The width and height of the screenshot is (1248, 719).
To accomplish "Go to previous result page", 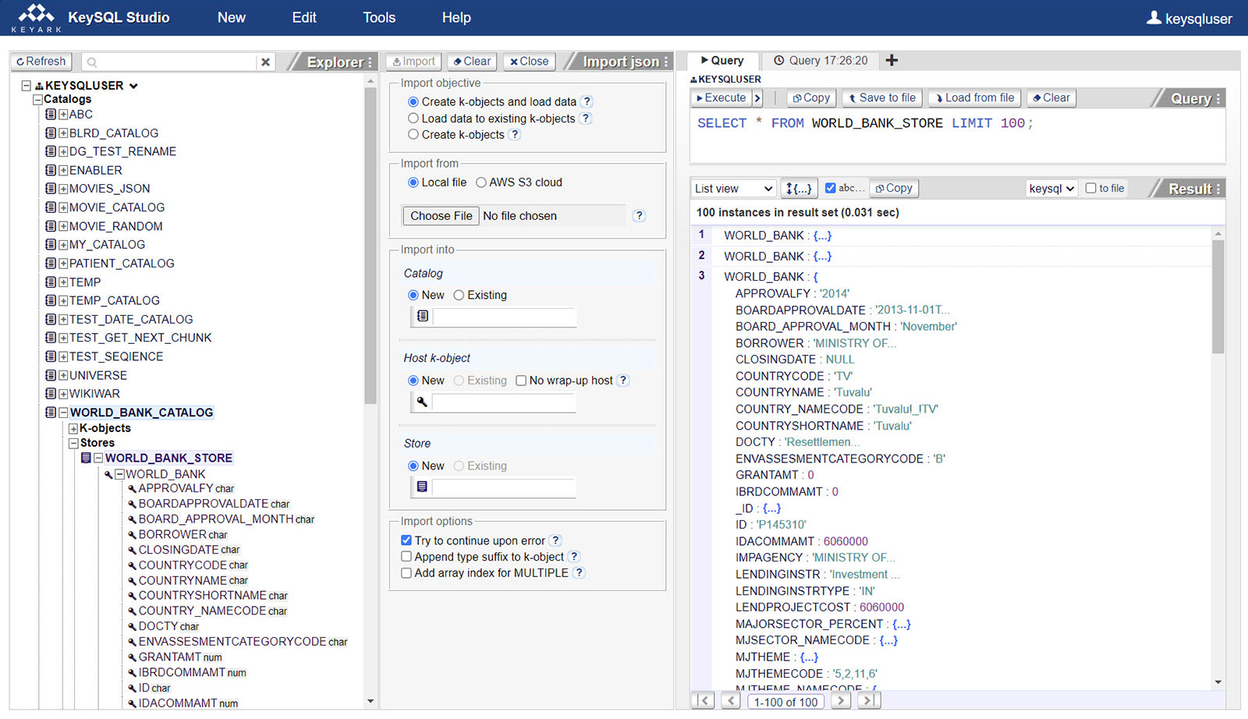I will coord(731,701).
